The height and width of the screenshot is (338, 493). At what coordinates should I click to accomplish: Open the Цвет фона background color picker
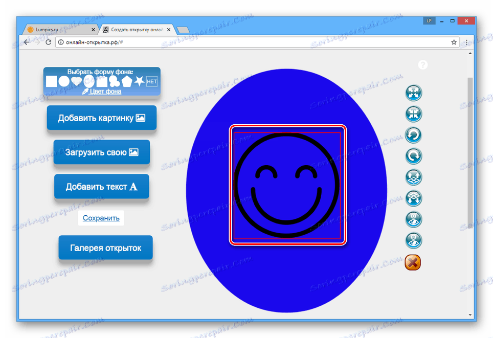[102, 92]
